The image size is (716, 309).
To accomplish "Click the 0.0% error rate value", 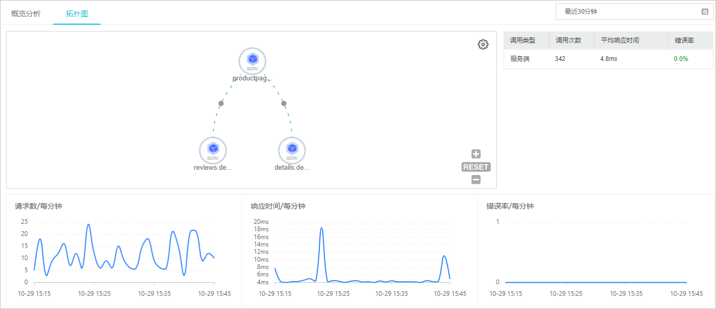I will pos(681,59).
